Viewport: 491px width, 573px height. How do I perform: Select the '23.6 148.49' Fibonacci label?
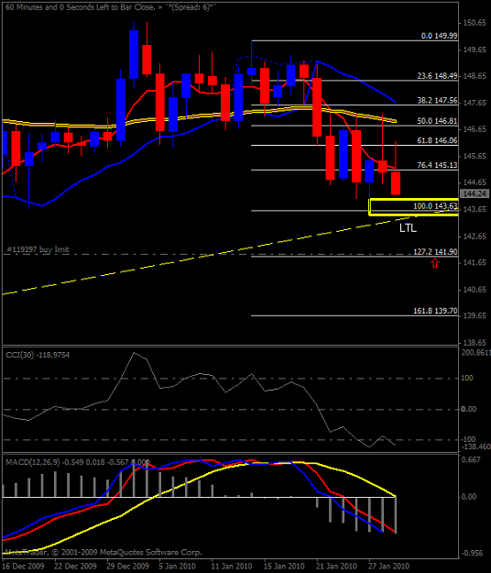(x=437, y=76)
